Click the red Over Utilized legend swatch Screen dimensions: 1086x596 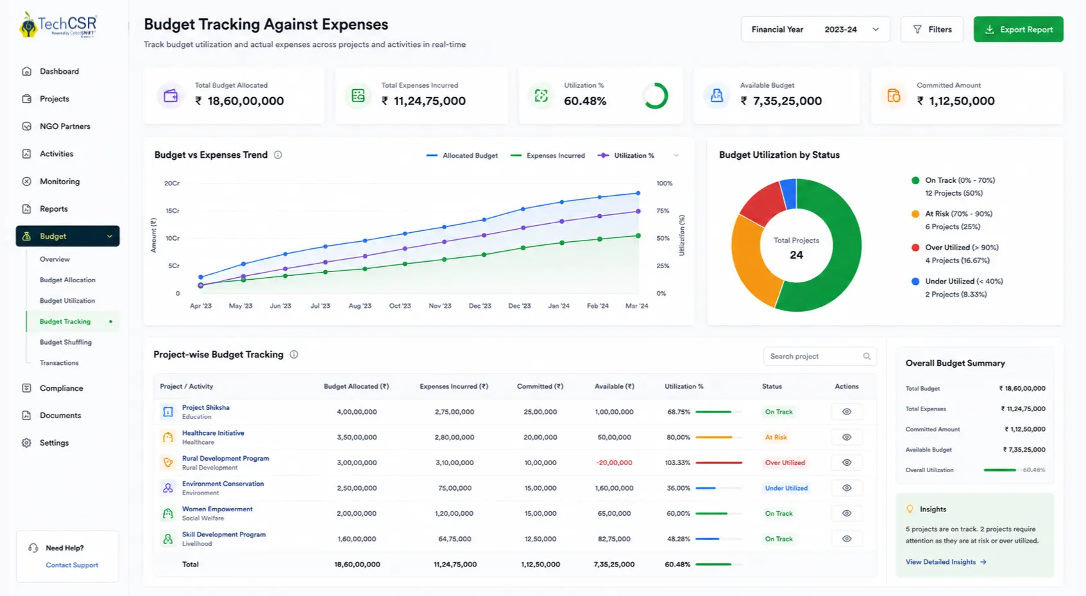915,248
